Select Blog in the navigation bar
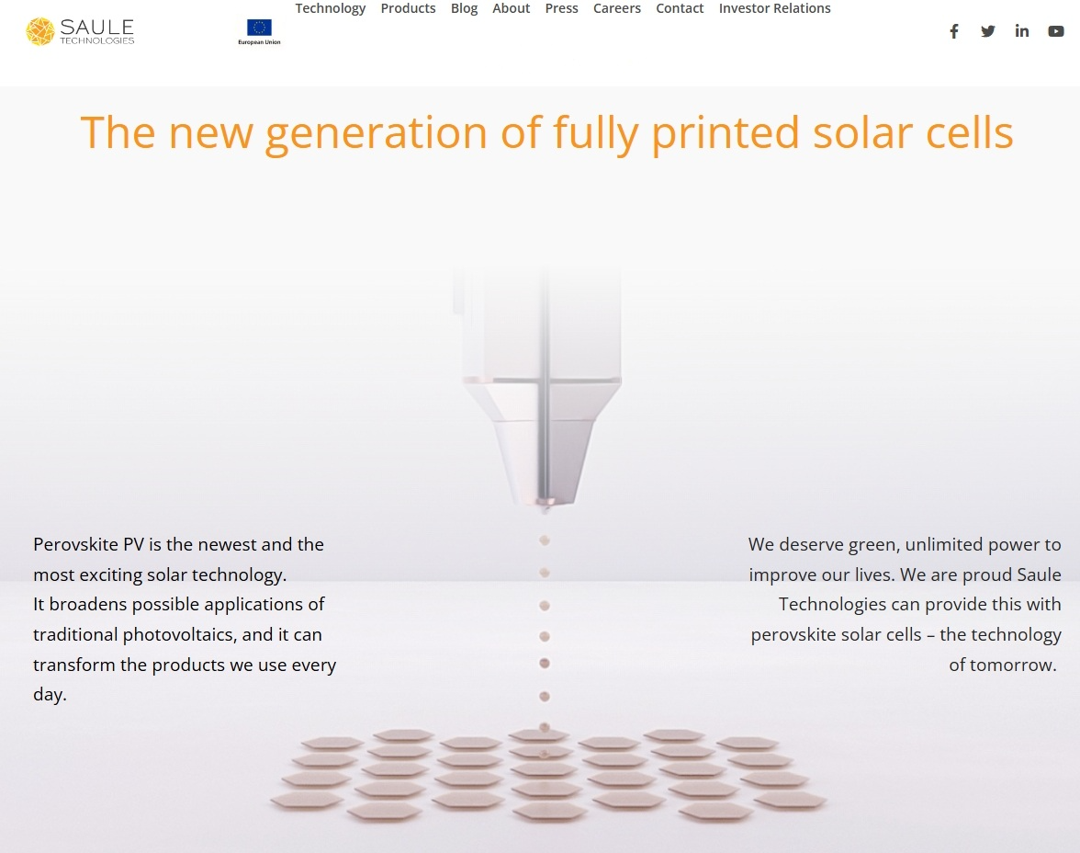The height and width of the screenshot is (853, 1080). (464, 9)
